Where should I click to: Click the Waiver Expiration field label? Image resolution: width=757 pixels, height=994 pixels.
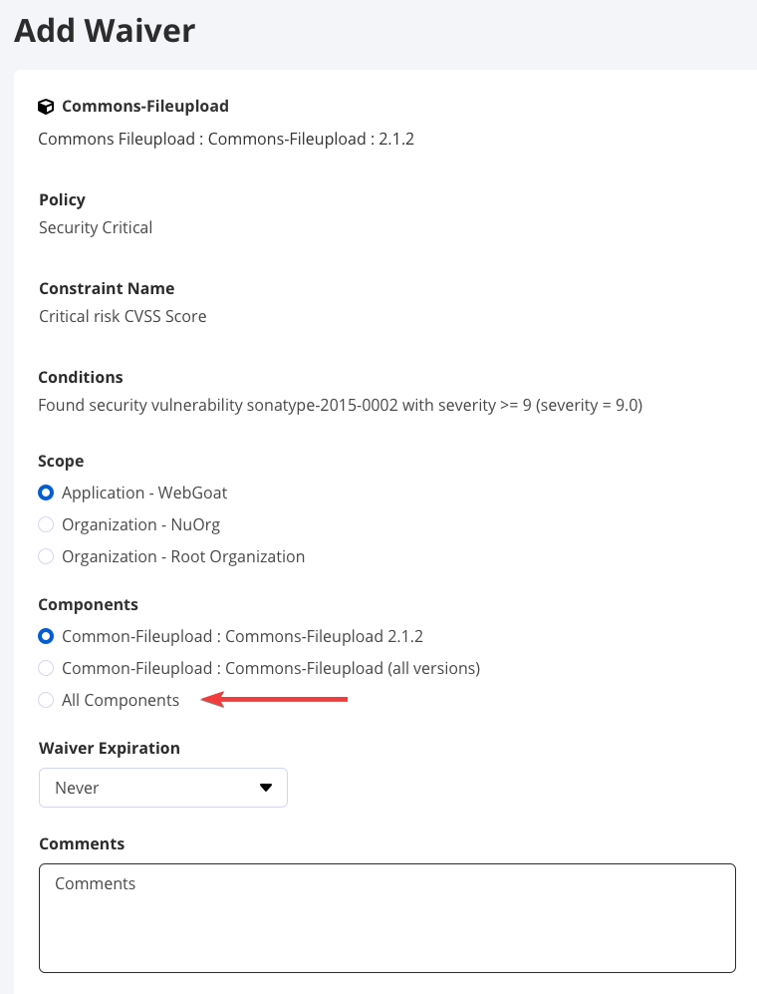pos(110,748)
